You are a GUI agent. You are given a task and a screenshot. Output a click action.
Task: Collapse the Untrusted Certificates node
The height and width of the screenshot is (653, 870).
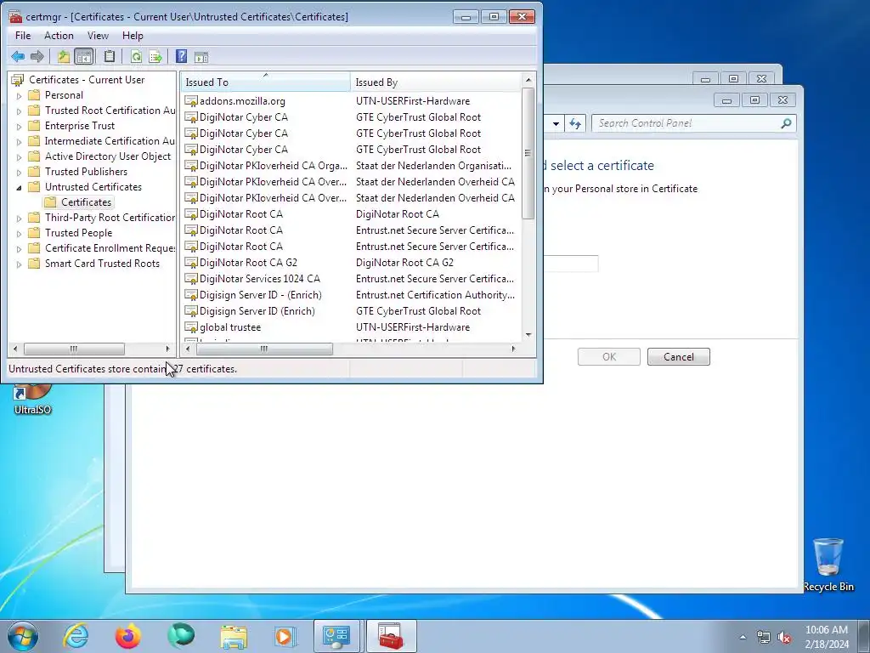point(19,188)
